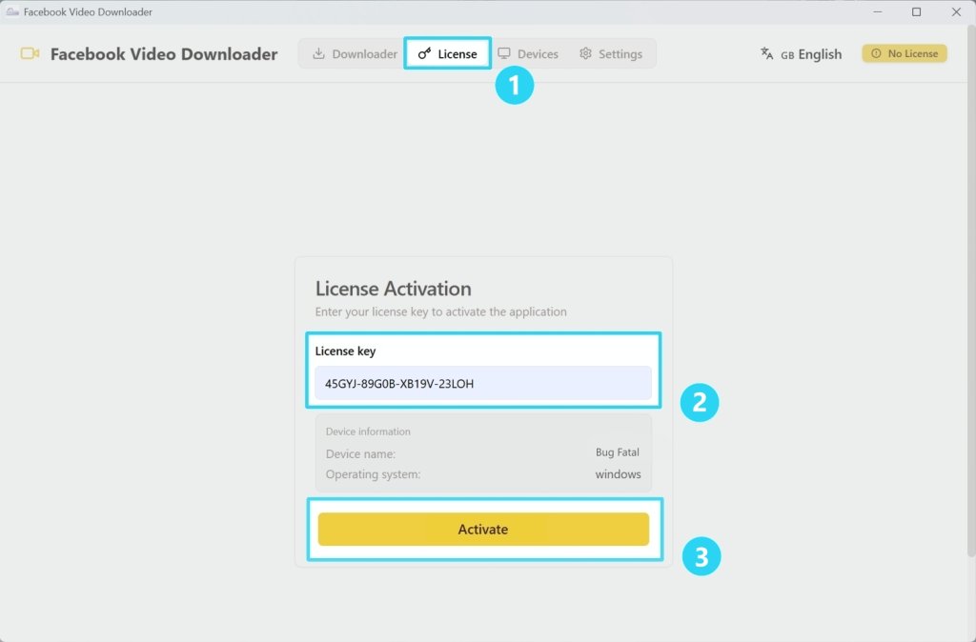Click the monitor icon on the Devices tab
This screenshot has height=642, width=976.
(x=503, y=54)
